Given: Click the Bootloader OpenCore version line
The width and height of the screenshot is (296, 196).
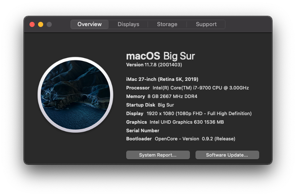Looking at the screenshot, I should coord(181,139).
